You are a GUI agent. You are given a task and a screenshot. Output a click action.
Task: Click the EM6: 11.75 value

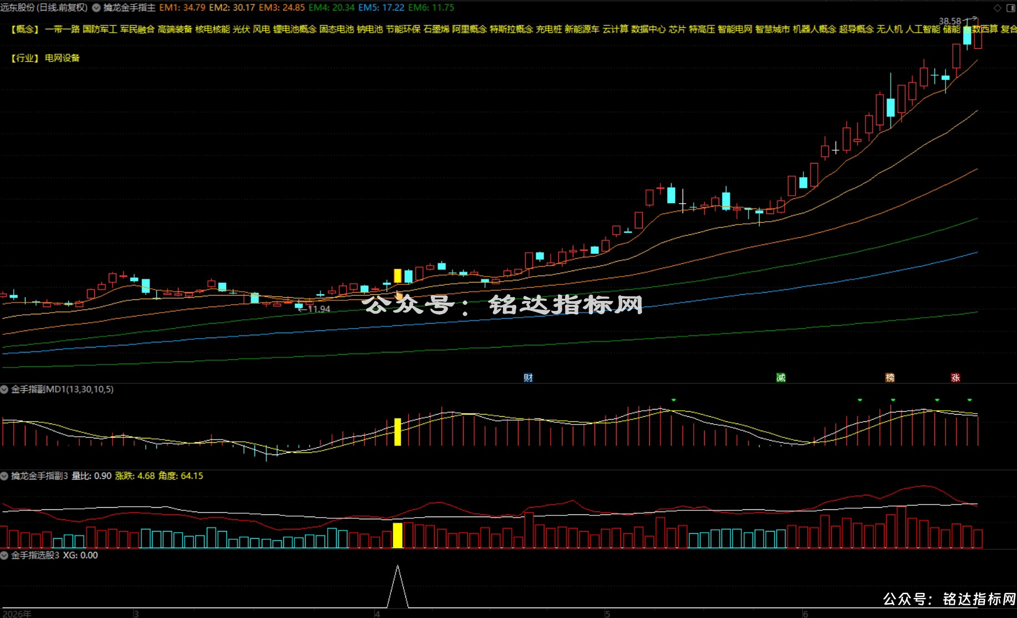click(431, 8)
